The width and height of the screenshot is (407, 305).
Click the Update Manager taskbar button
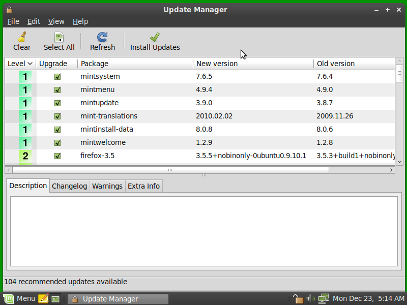point(118,299)
